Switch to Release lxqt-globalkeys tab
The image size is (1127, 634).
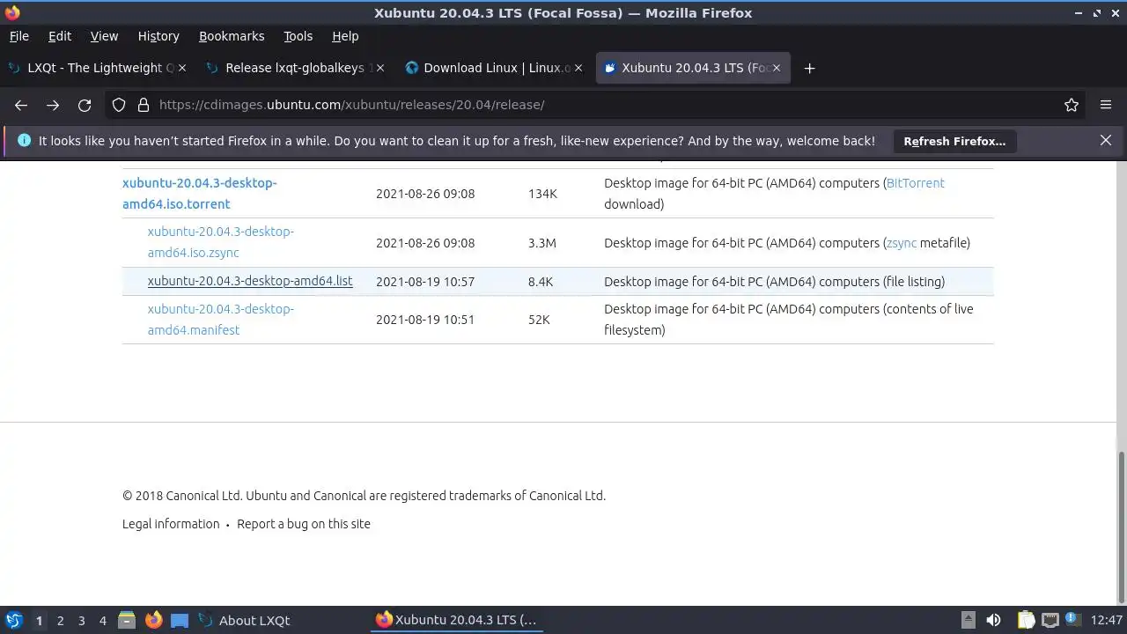[x=295, y=68]
